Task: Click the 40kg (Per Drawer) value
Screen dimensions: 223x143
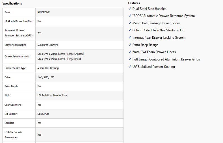Action: [x=47, y=45]
